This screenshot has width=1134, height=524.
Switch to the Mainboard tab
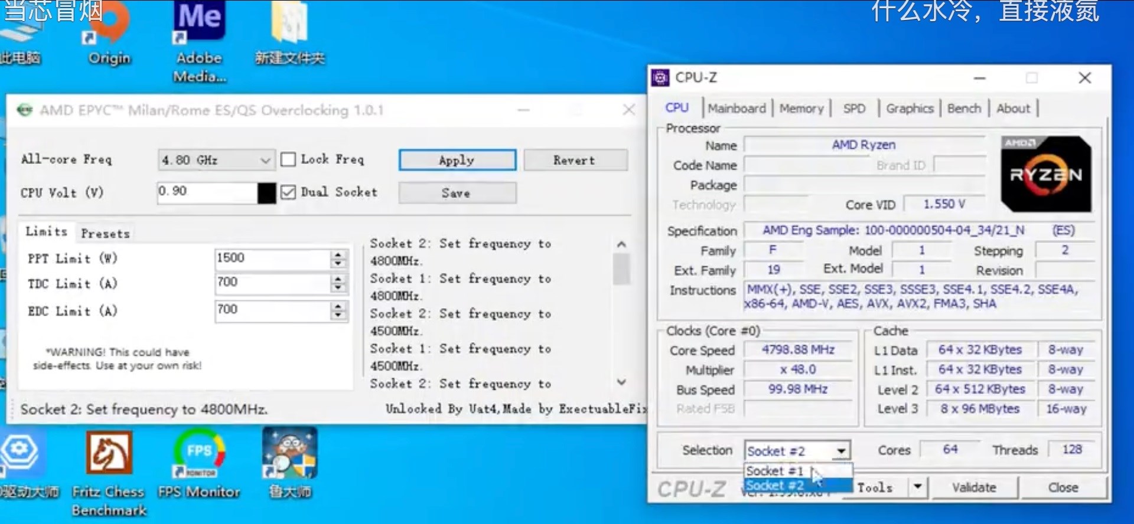[737, 108]
